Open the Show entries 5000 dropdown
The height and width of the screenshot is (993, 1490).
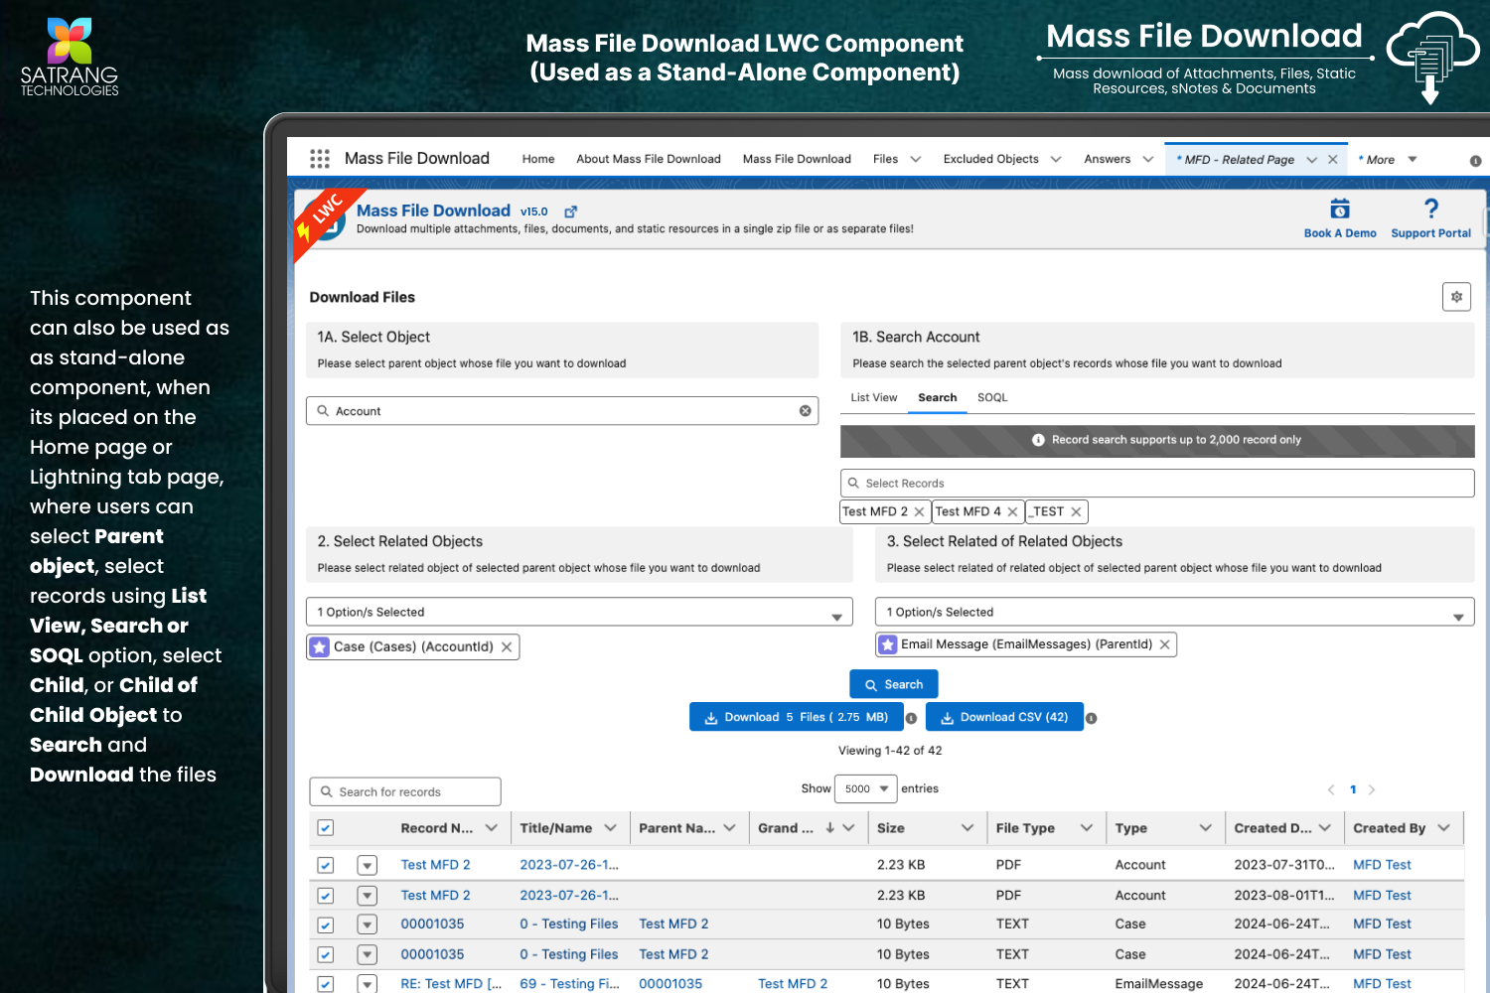865,789
